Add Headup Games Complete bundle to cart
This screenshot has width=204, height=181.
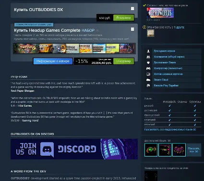point(123,61)
